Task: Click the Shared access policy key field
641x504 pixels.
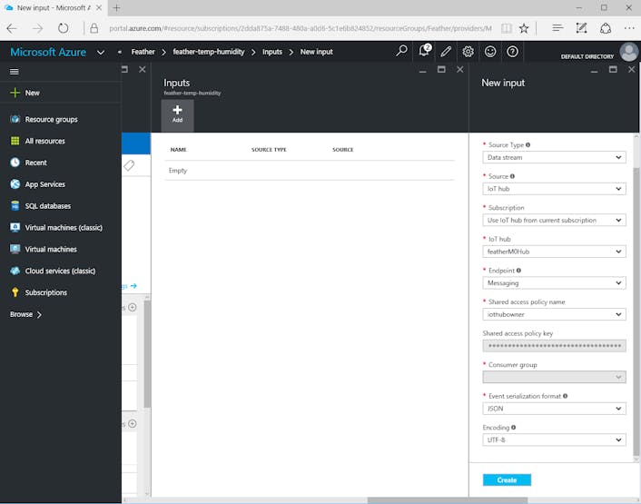Action: click(x=554, y=346)
